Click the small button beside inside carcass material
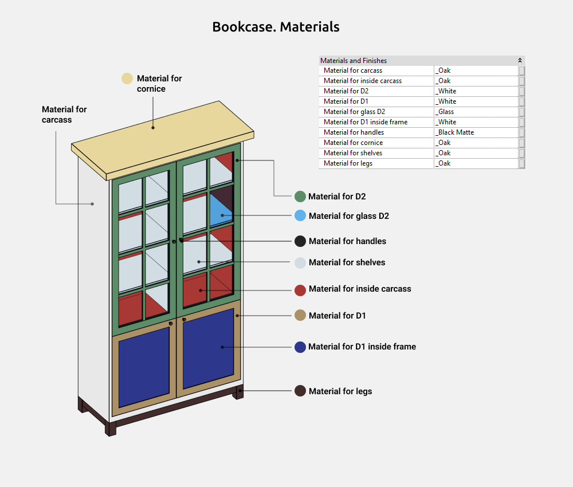This screenshot has width=573, height=487. [522, 81]
